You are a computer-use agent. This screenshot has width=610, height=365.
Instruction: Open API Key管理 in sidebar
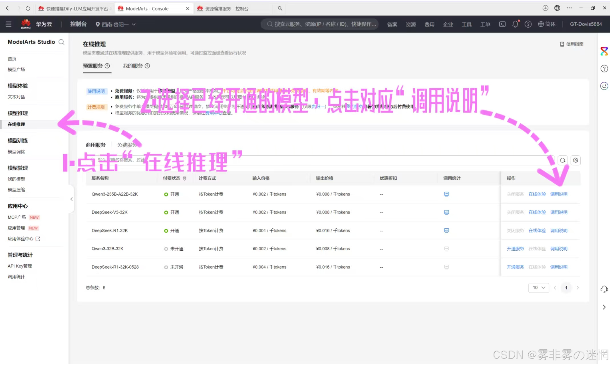point(20,266)
